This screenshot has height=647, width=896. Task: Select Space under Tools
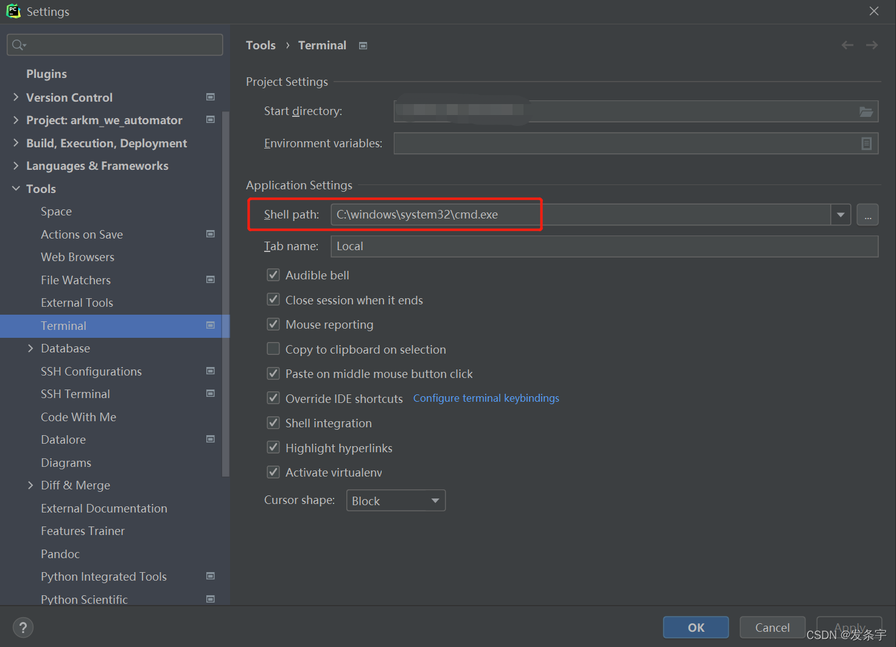click(x=56, y=211)
